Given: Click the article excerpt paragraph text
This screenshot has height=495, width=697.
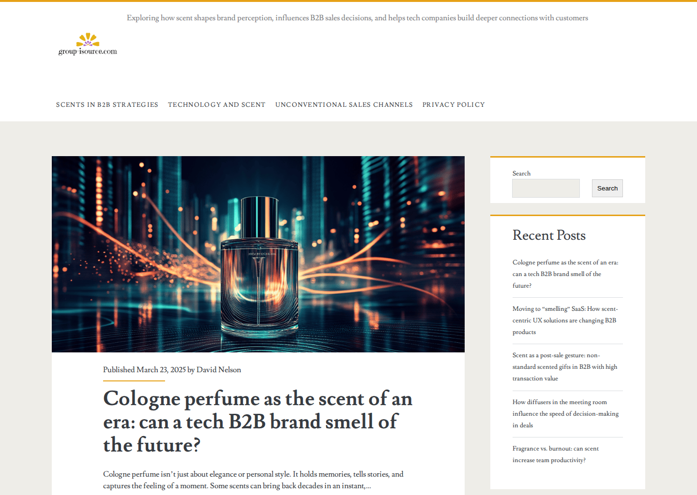Looking at the screenshot, I should (253, 480).
